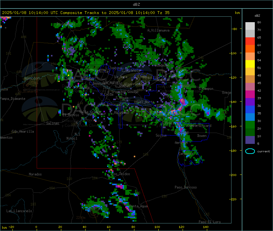Select the gold 51-48 dBZ swatch
Image resolution: width=273 pixels, height=231 pixels.
click(x=250, y=71)
